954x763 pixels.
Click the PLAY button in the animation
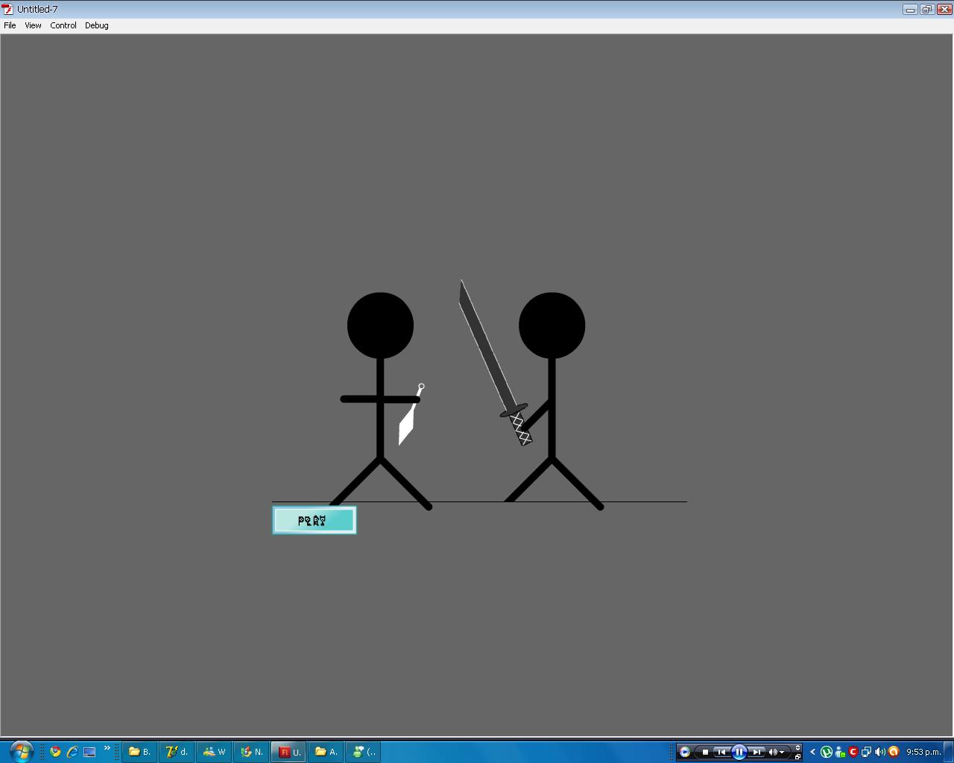314,520
